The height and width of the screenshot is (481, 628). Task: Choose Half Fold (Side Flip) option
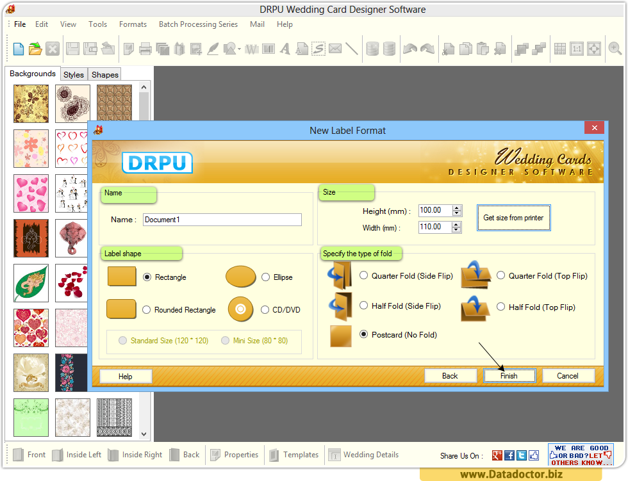pos(364,306)
